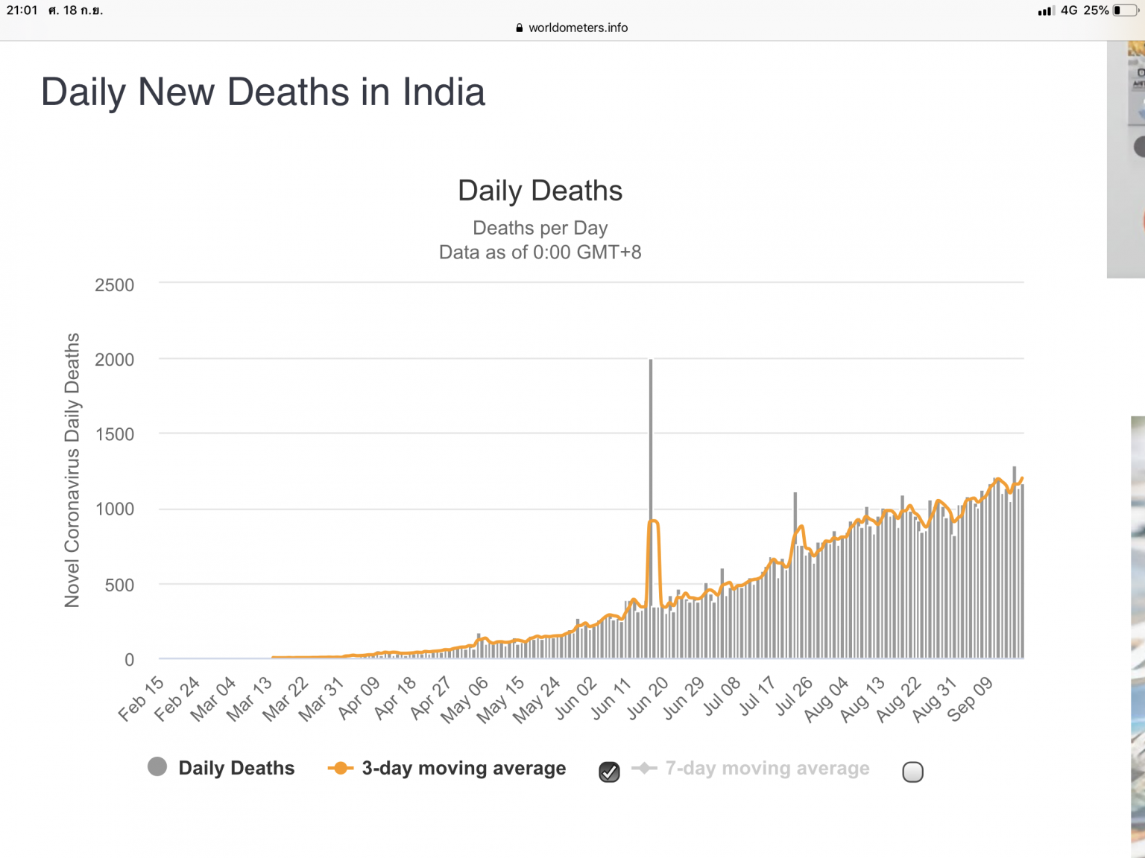Click the Daily Deaths legend label
The width and height of the screenshot is (1145, 858).
(236, 768)
